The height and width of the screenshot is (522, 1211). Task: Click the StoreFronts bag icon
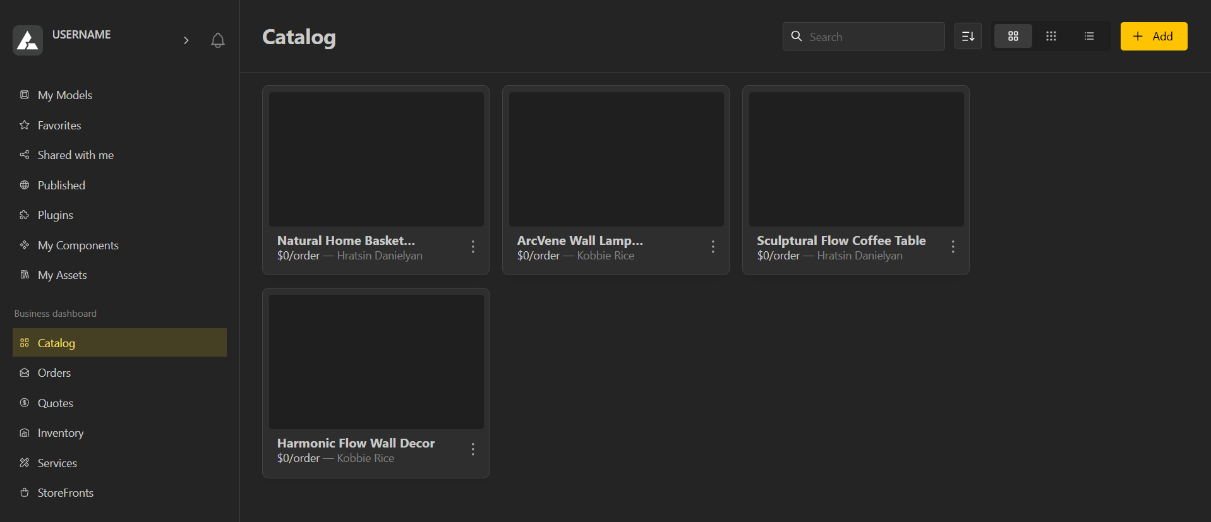[x=25, y=493]
